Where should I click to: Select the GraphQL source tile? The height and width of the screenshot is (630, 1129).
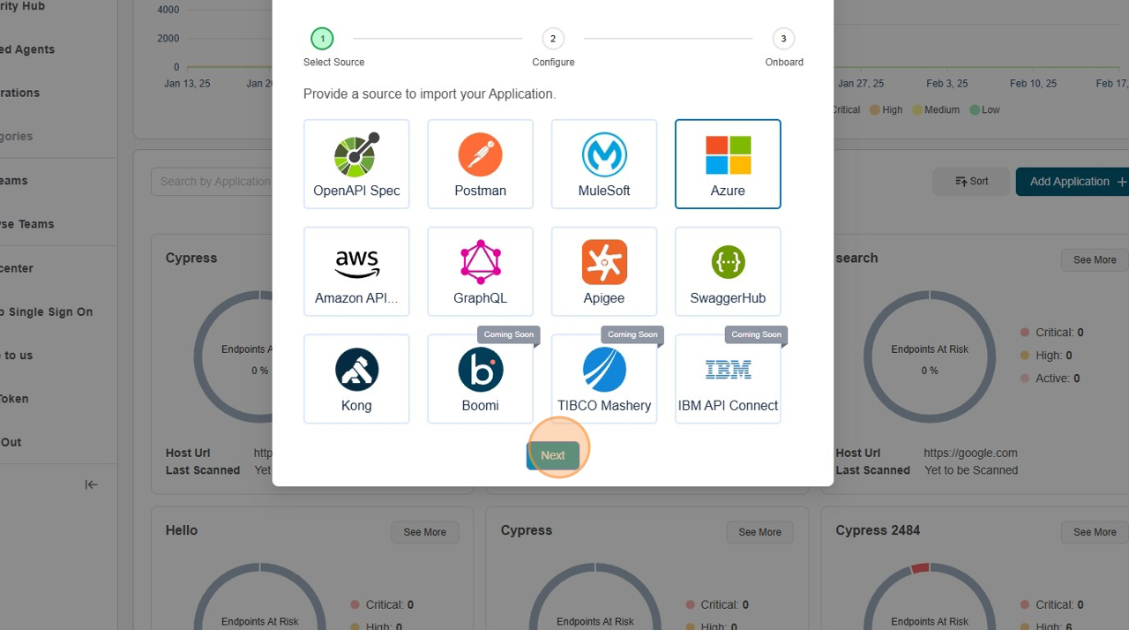(480, 272)
